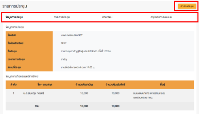This screenshot has height=114, width=199.
Task: Switch to the วาระการประชุม tab
Action: pos(62,17)
